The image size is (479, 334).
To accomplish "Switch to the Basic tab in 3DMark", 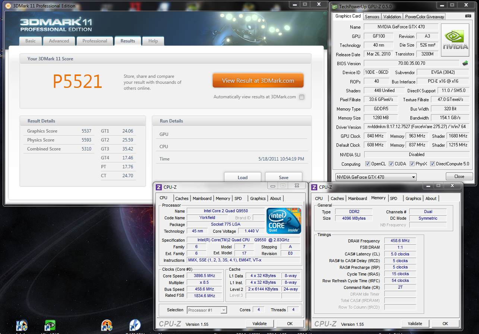I will [x=31, y=41].
